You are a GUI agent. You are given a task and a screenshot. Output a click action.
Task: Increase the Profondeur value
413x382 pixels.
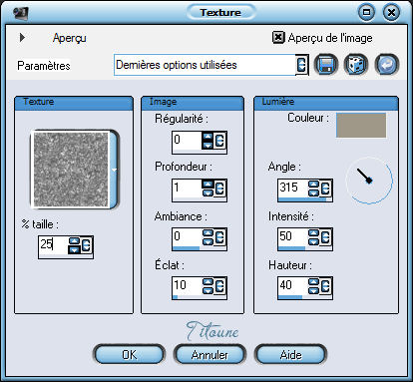208,185
